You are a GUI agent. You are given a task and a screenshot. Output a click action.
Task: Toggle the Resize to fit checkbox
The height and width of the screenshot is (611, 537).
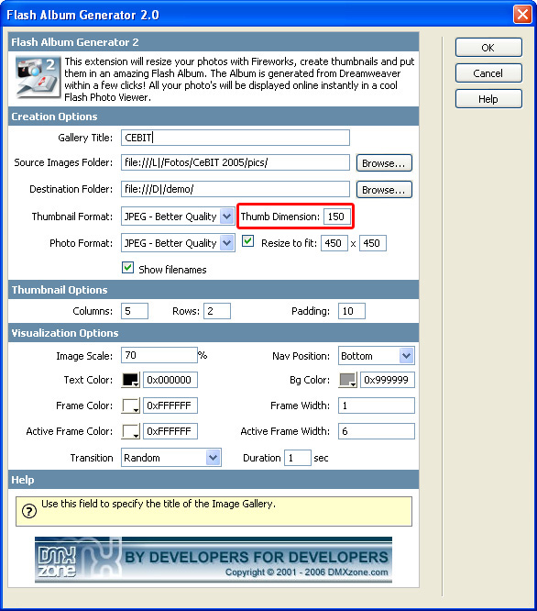(x=247, y=241)
